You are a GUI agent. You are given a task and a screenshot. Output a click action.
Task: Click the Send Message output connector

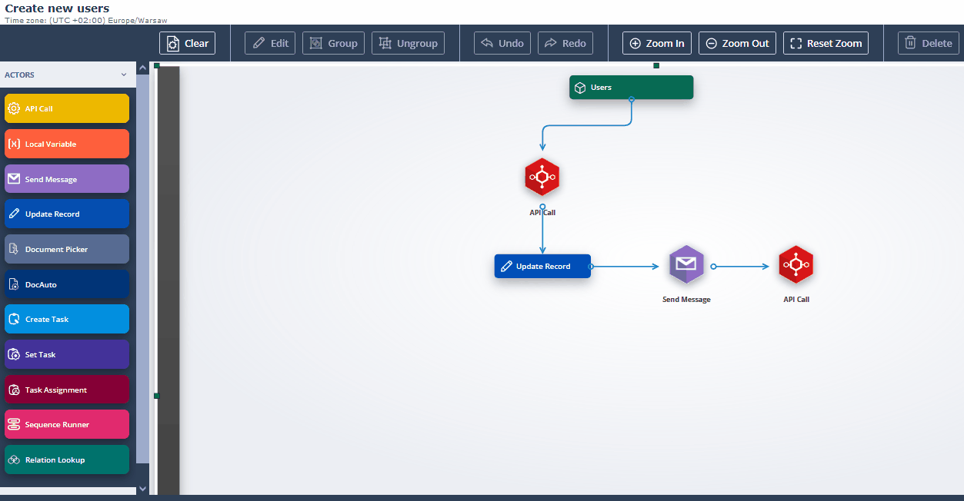click(714, 267)
